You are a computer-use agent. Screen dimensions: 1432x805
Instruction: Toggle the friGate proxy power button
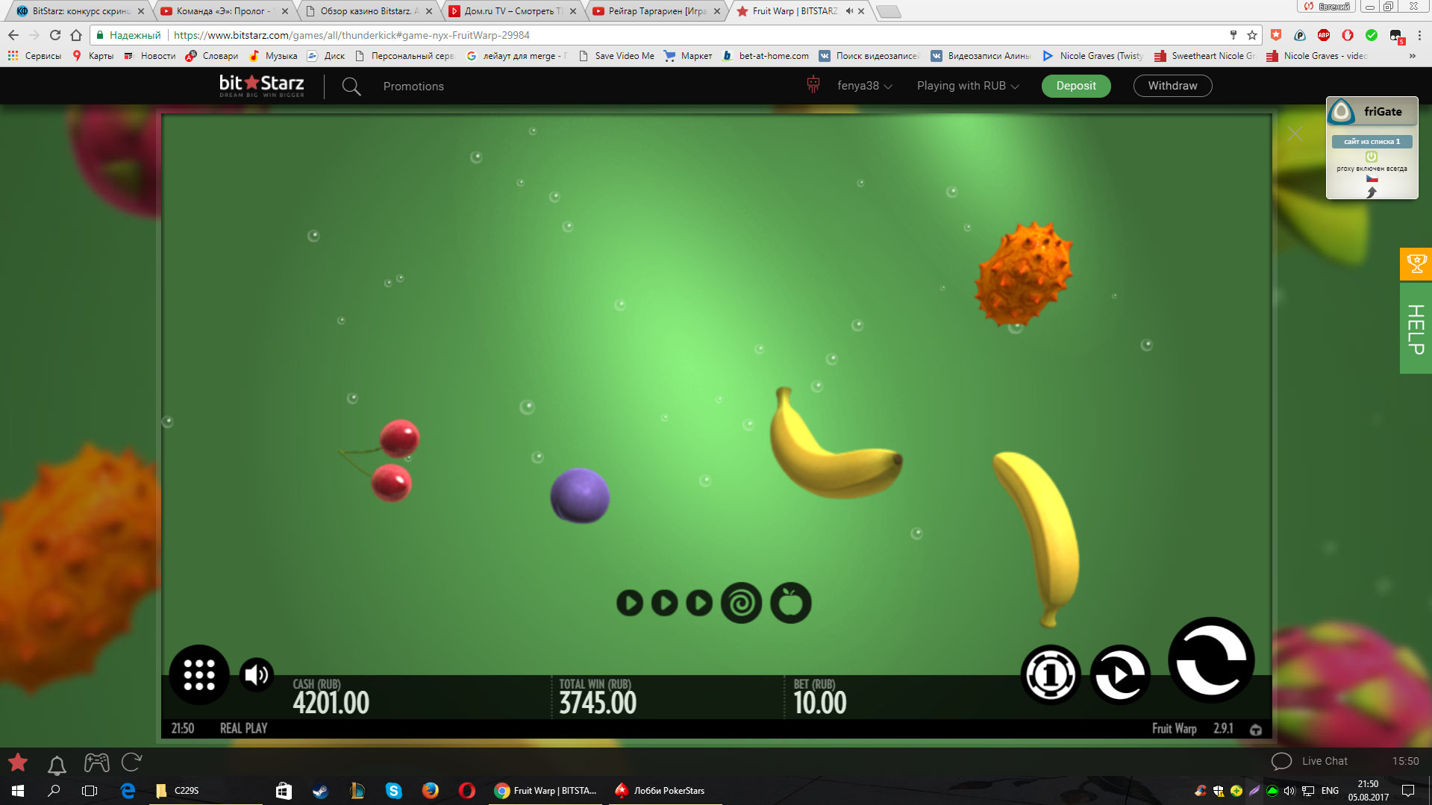tap(1372, 157)
